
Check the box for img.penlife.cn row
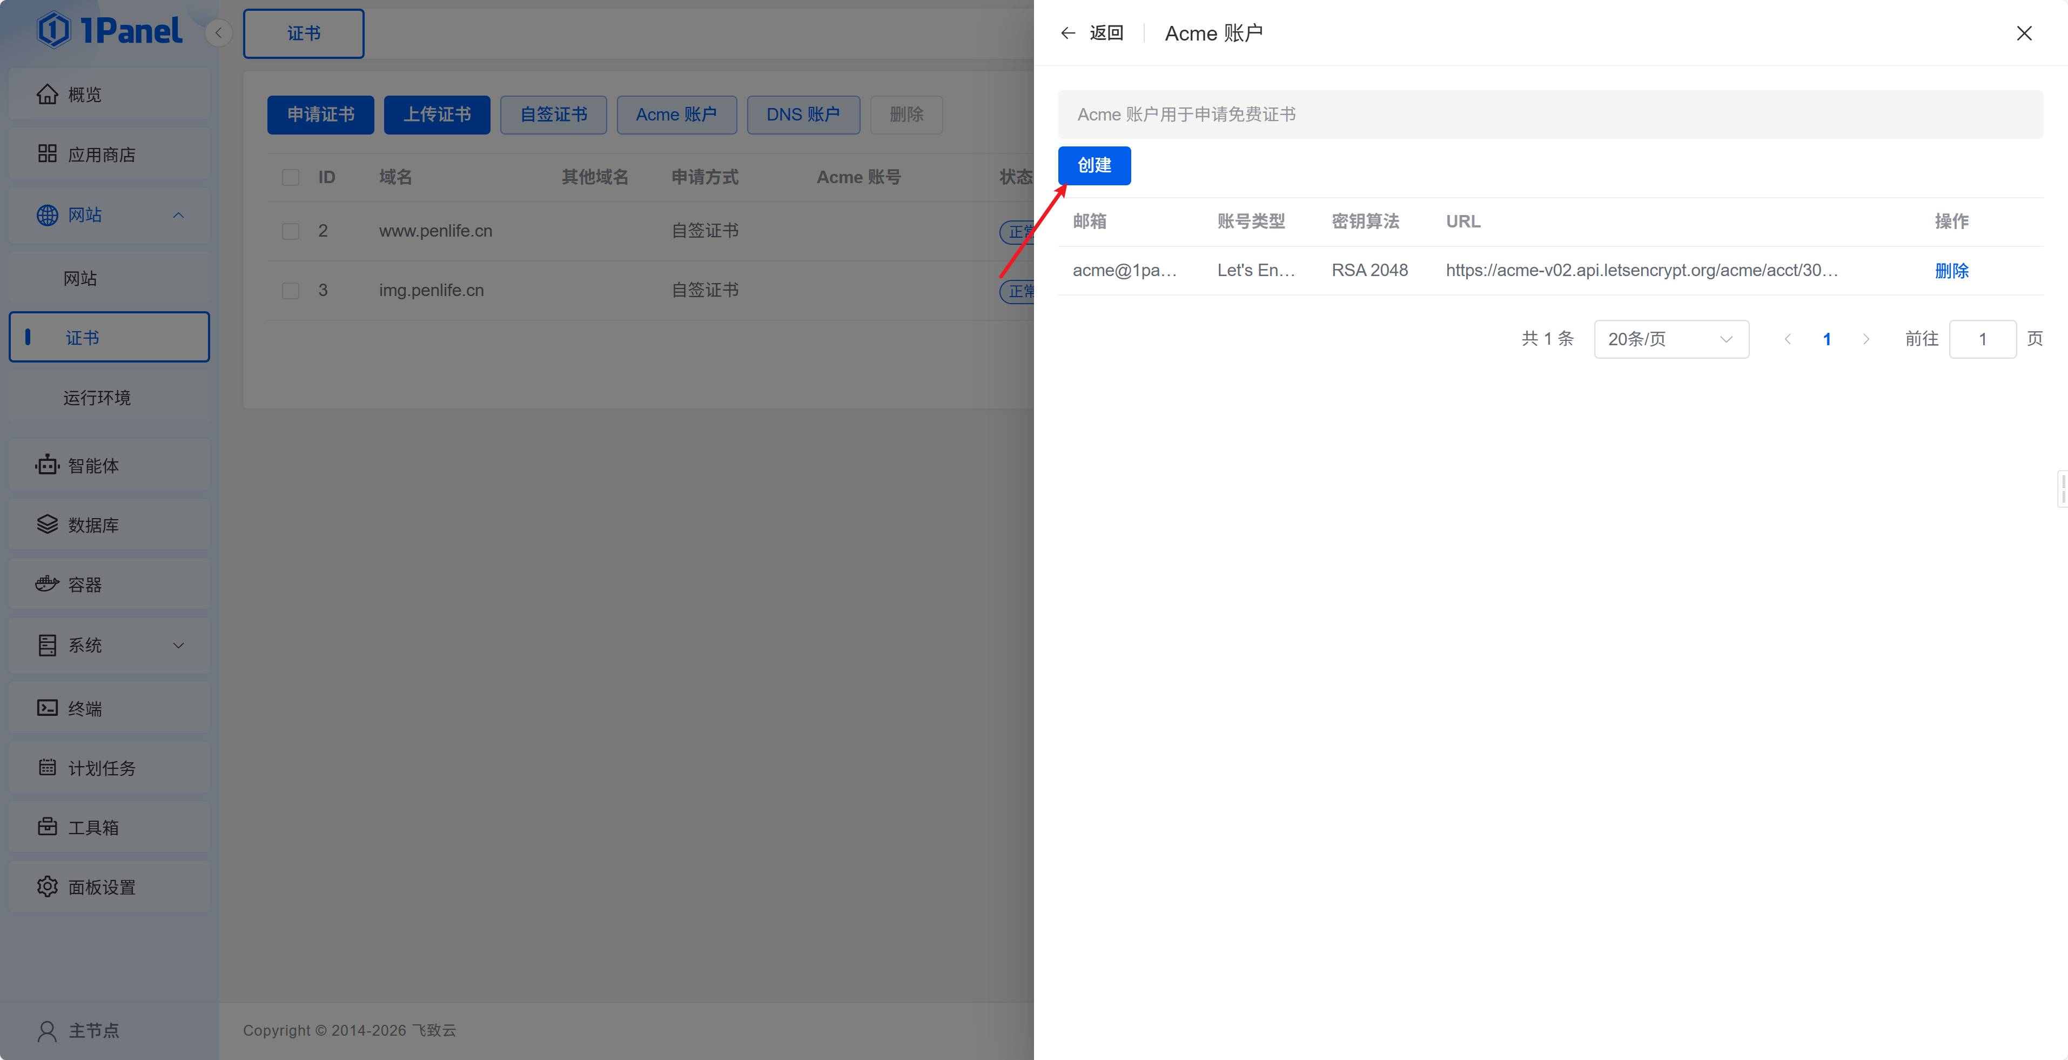pyautogui.click(x=291, y=291)
